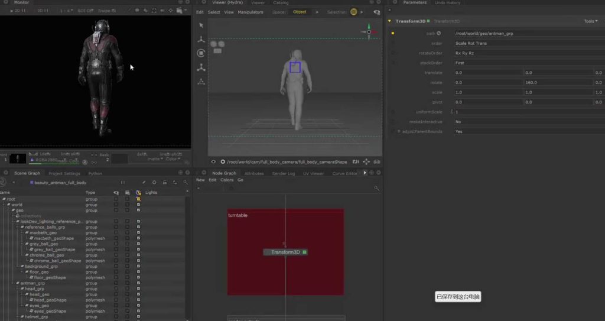Select the Transform3D node in graph
605x321 pixels.
[x=284, y=252]
